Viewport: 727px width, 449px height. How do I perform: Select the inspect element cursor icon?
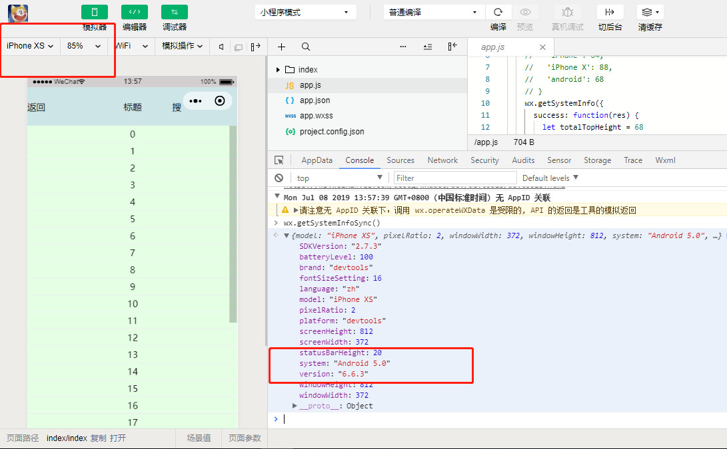(x=279, y=160)
